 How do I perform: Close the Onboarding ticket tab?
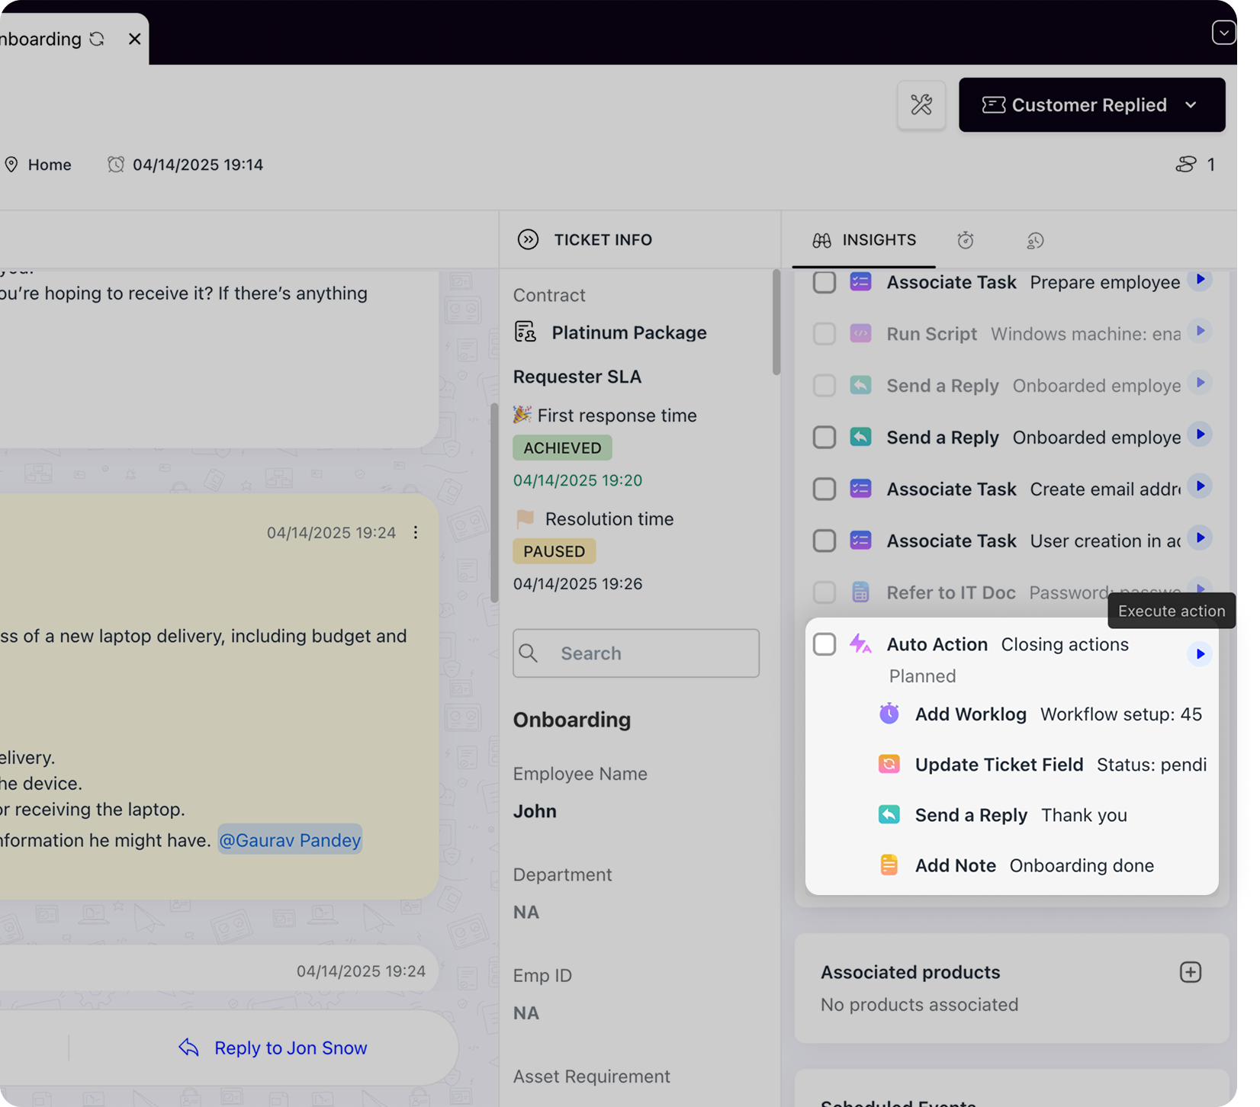[135, 39]
